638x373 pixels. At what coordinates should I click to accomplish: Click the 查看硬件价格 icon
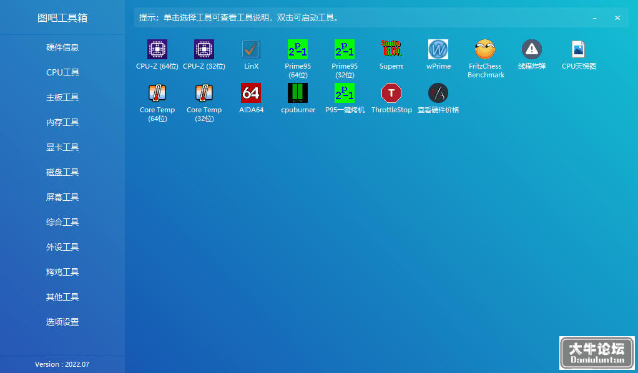438,93
